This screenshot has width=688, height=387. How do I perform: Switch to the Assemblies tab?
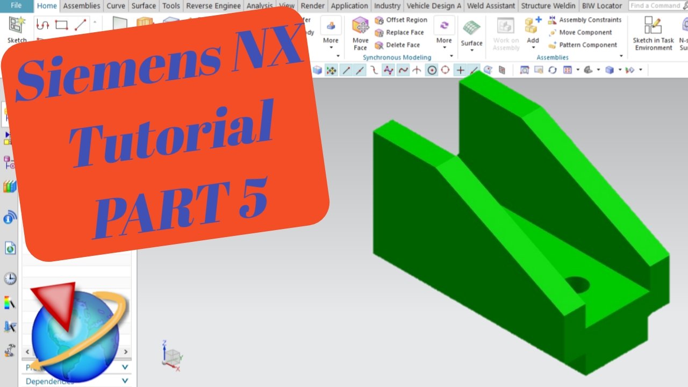[81, 6]
